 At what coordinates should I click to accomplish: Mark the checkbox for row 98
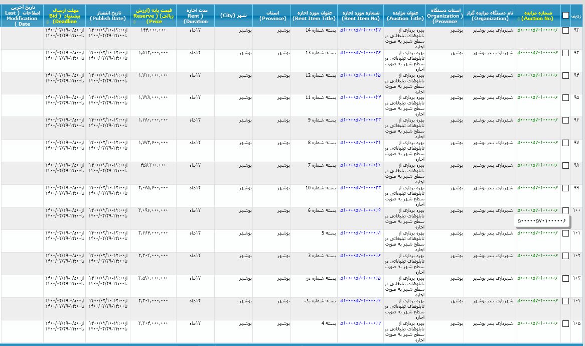(x=565, y=166)
